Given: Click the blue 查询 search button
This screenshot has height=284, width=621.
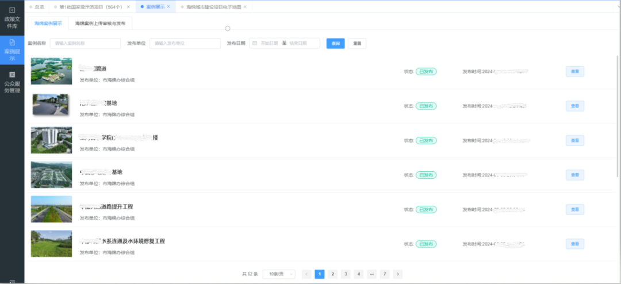Looking at the screenshot, I should click(335, 44).
